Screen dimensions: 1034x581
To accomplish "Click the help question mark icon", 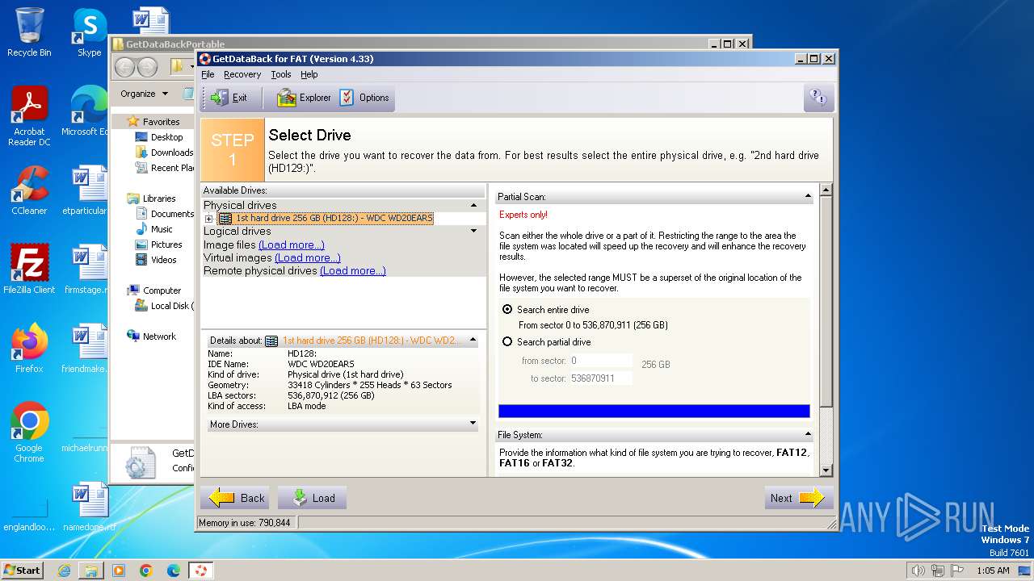I will point(818,98).
